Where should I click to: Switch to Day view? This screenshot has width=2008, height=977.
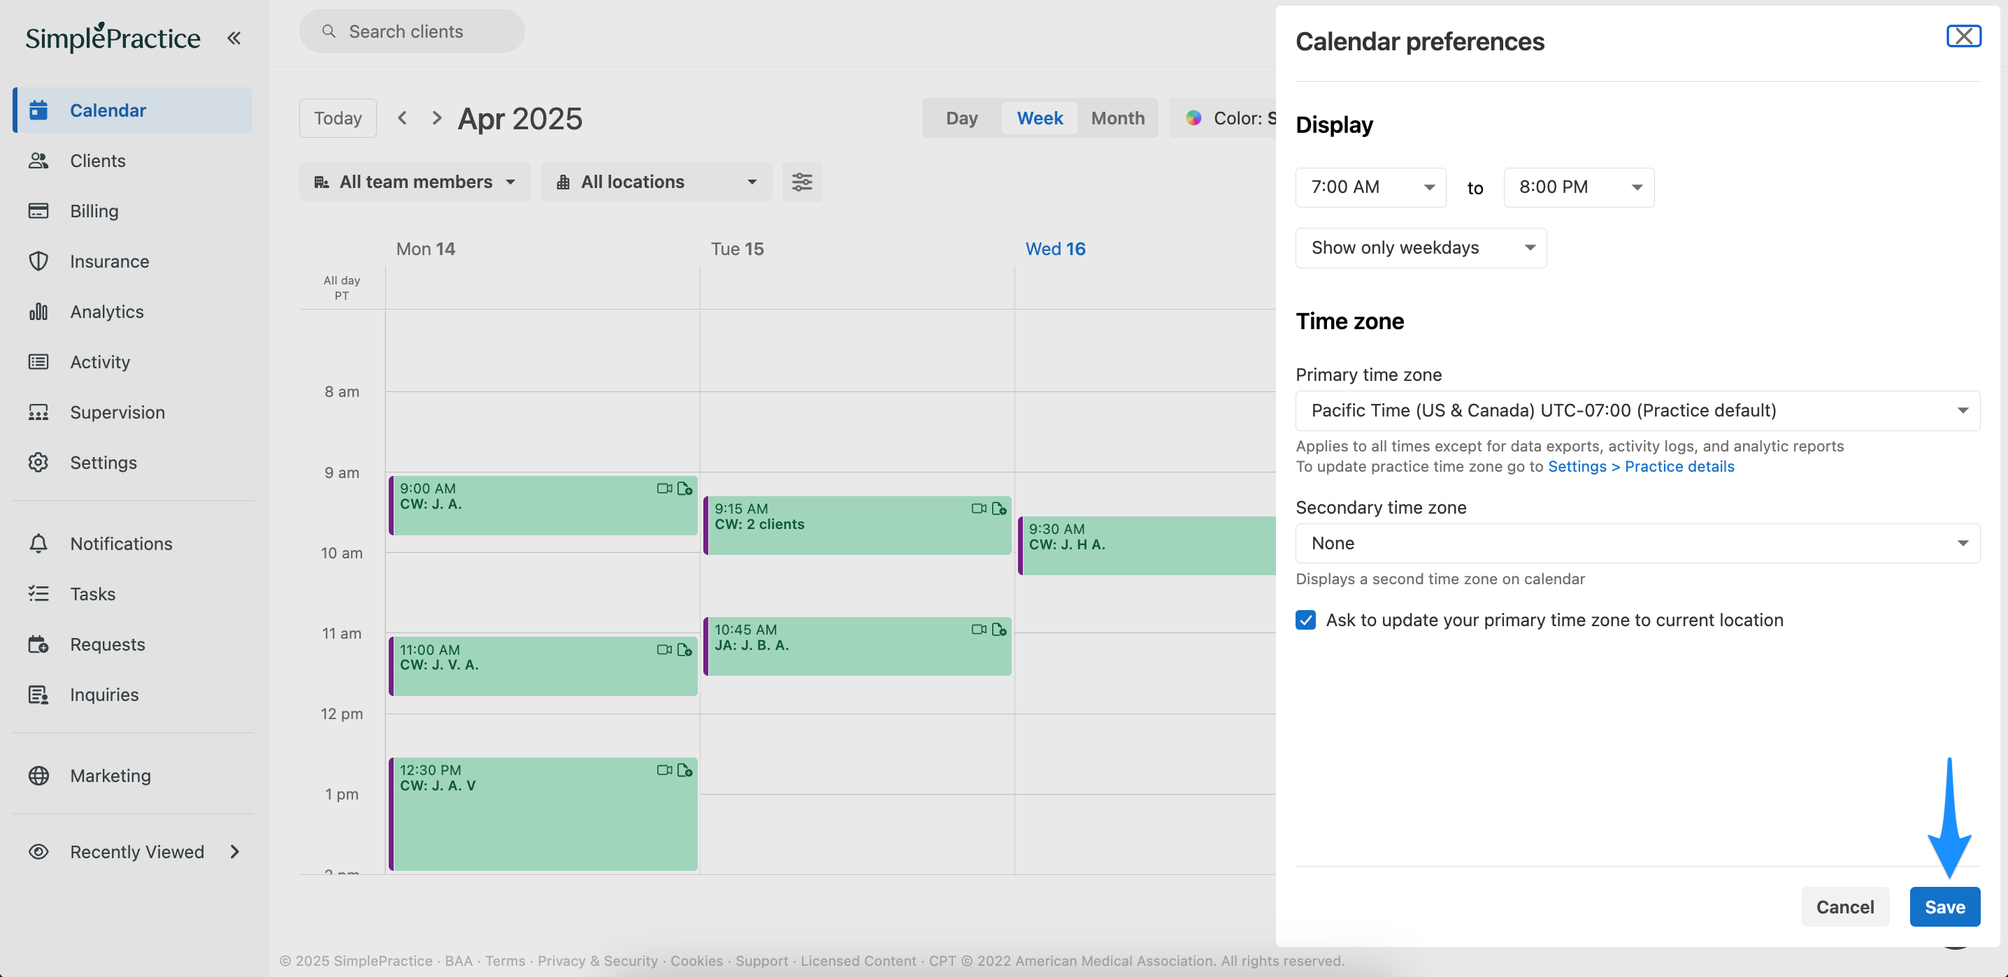961,117
